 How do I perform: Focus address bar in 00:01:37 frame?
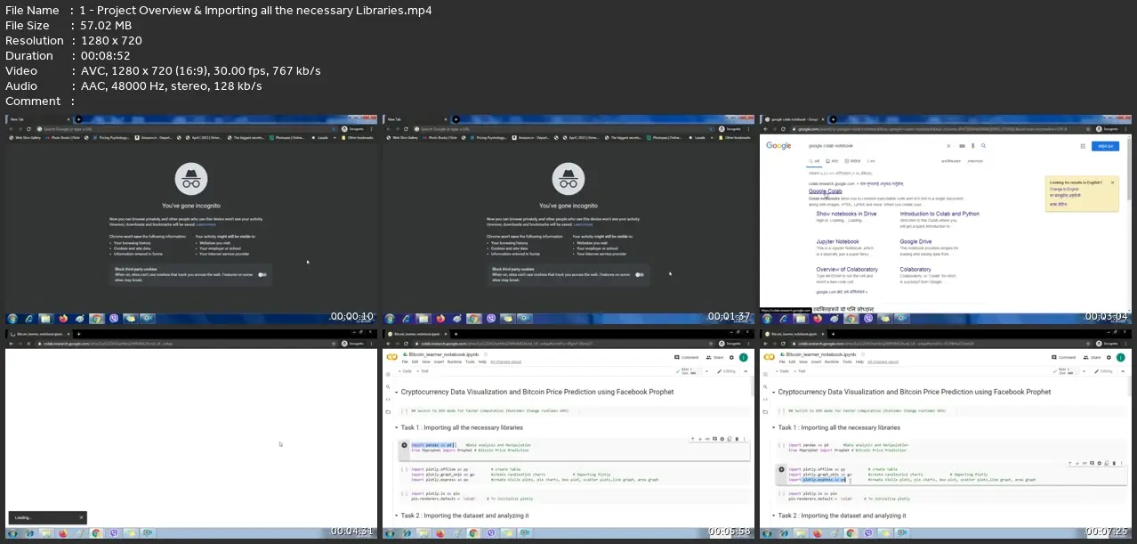point(560,129)
